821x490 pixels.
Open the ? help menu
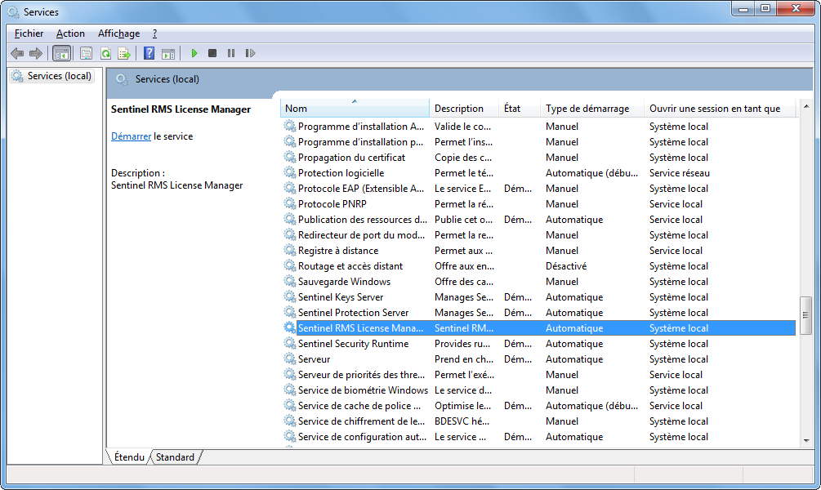[154, 33]
